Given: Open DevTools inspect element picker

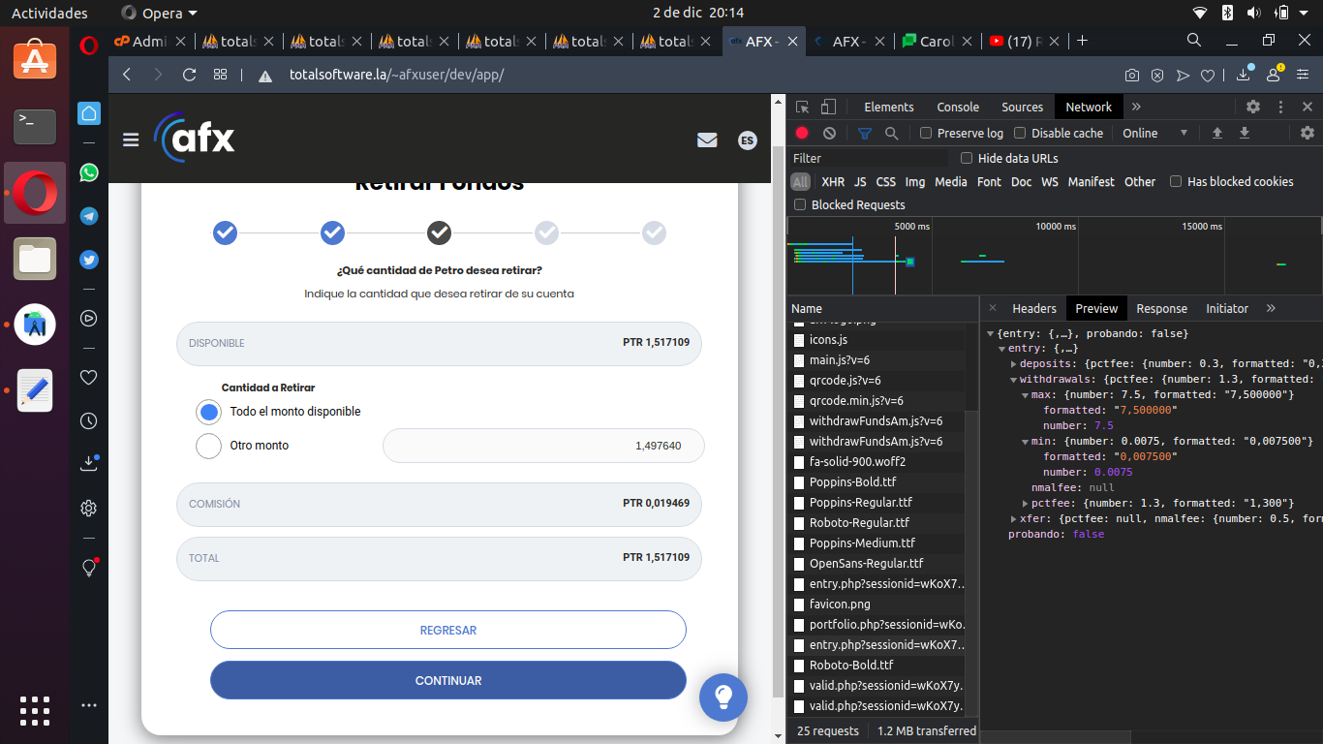Looking at the screenshot, I should tap(802, 107).
